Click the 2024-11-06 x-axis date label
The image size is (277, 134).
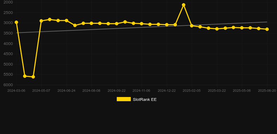pyautogui.click(x=141, y=91)
